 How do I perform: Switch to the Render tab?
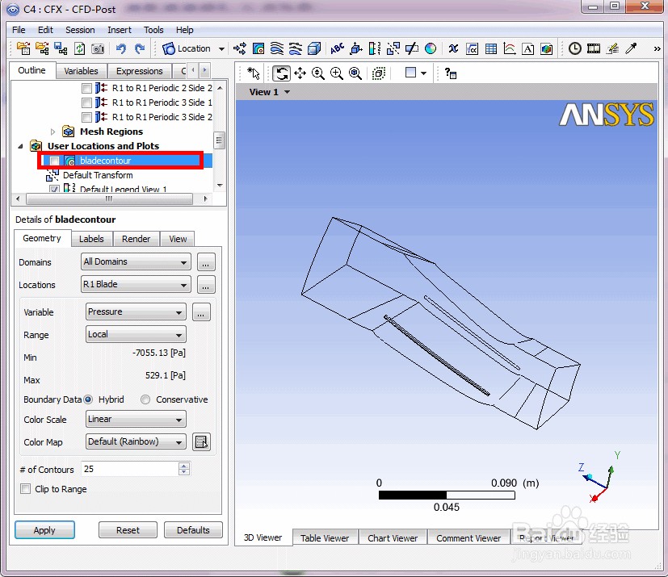click(137, 239)
